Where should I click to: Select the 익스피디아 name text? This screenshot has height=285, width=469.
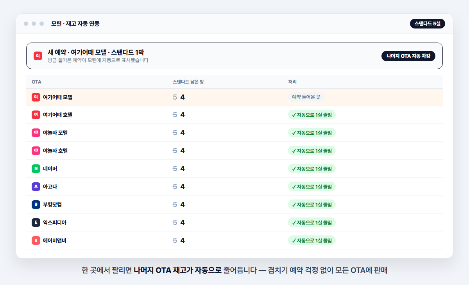55,223
